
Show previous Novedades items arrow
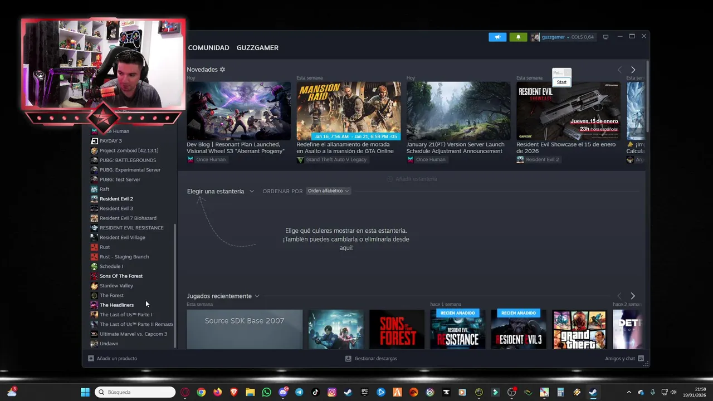pyautogui.click(x=619, y=70)
